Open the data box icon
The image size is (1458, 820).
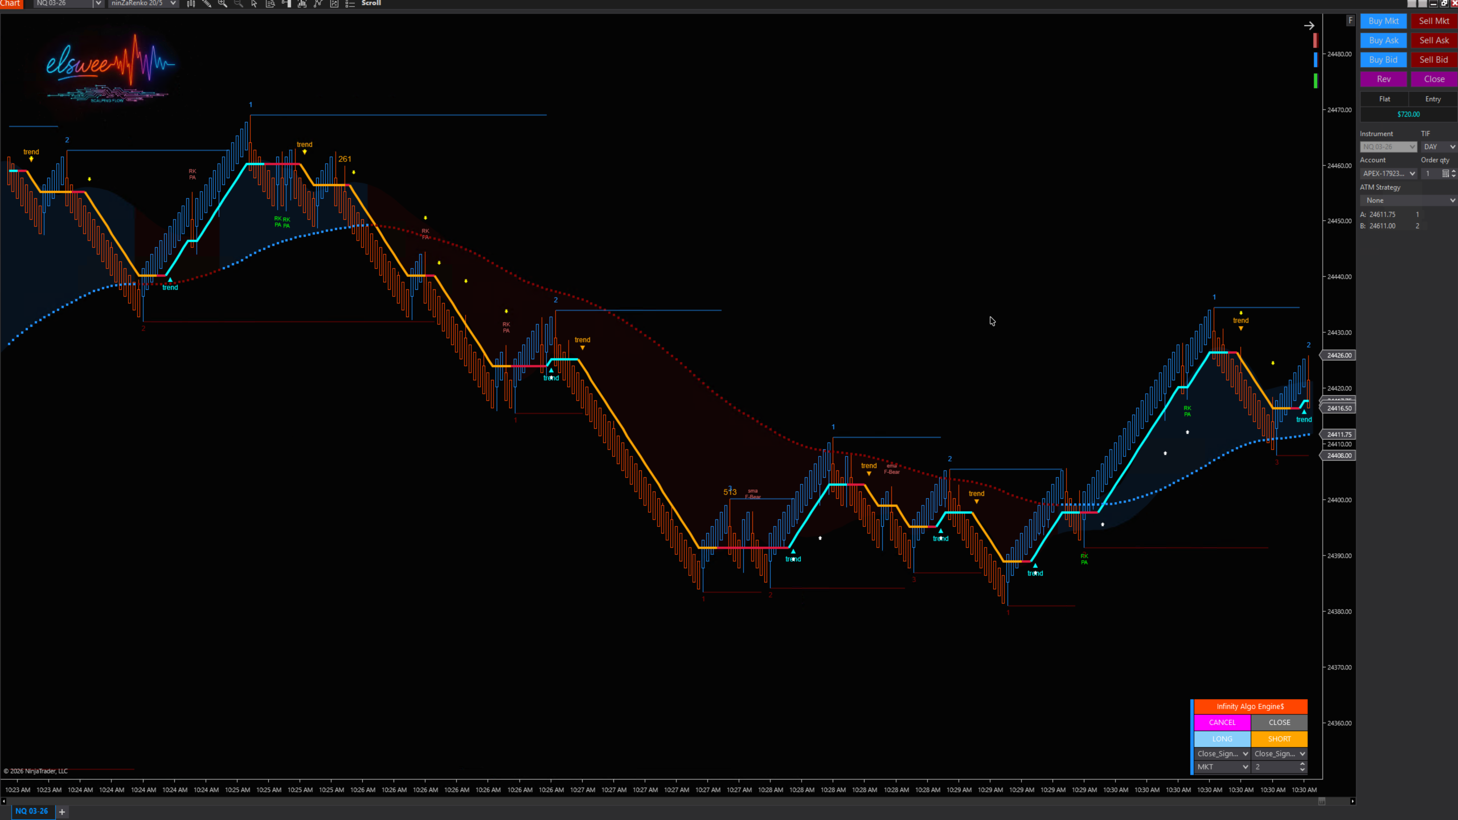pos(271,3)
